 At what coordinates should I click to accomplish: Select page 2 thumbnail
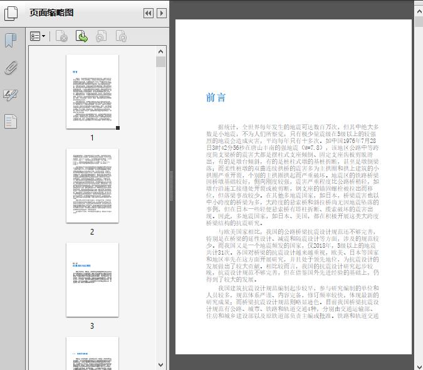point(92,186)
